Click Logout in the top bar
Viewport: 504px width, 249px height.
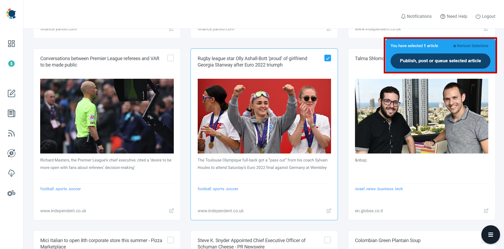485,16
